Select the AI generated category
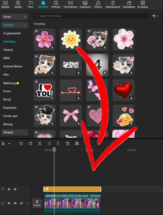Viewport: 163px width, 215px height. [x=12, y=33]
